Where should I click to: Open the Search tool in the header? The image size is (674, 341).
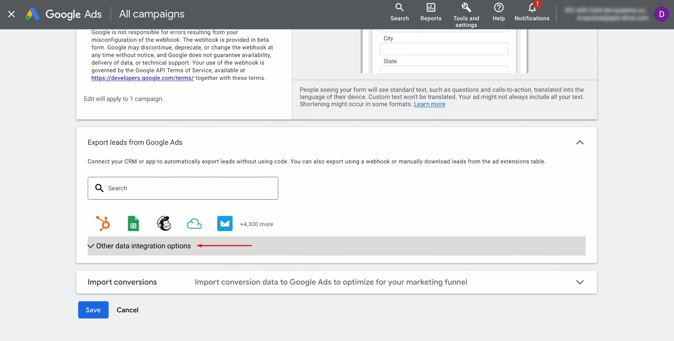pyautogui.click(x=400, y=13)
